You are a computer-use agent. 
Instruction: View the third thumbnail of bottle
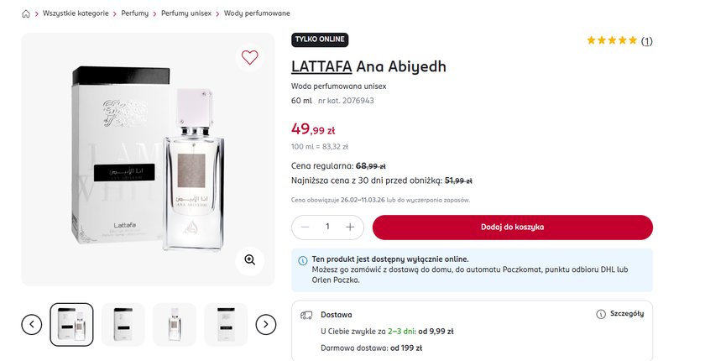pos(175,324)
